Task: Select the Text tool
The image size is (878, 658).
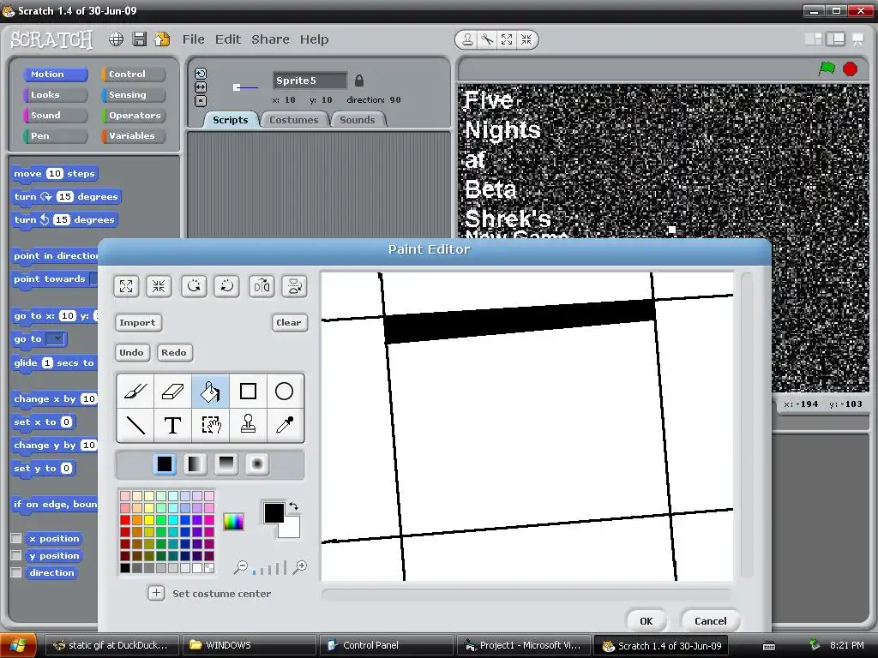Action: pos(172,425)
